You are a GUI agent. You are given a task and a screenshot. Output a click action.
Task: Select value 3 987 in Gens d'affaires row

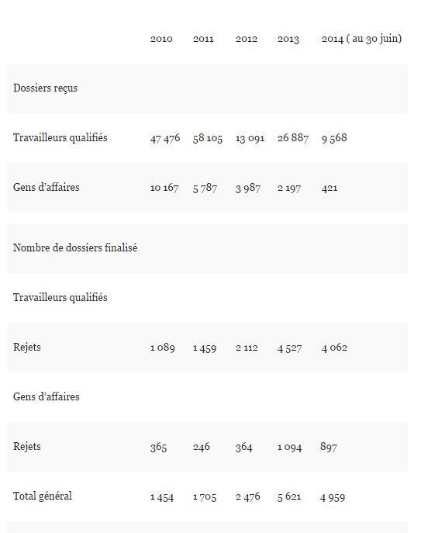[x=248, y=188]
